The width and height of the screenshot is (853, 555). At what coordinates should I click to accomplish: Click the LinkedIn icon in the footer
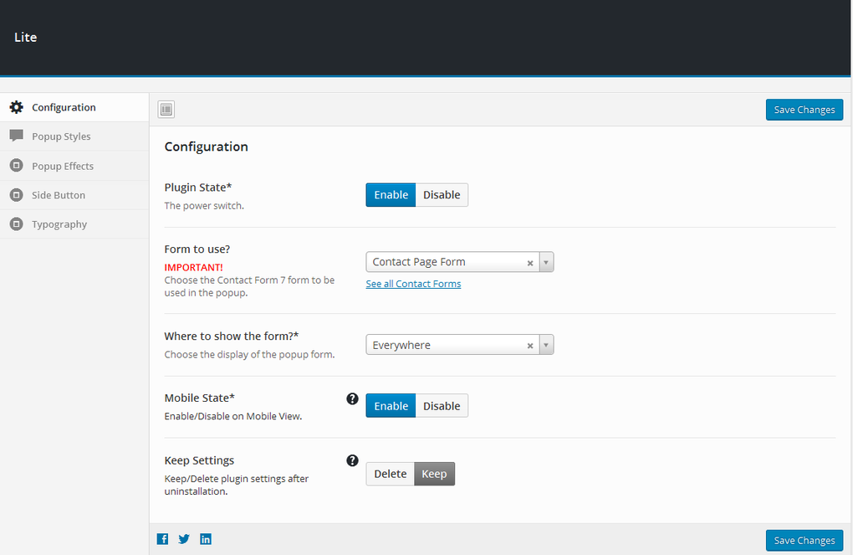tap(205, 538)
